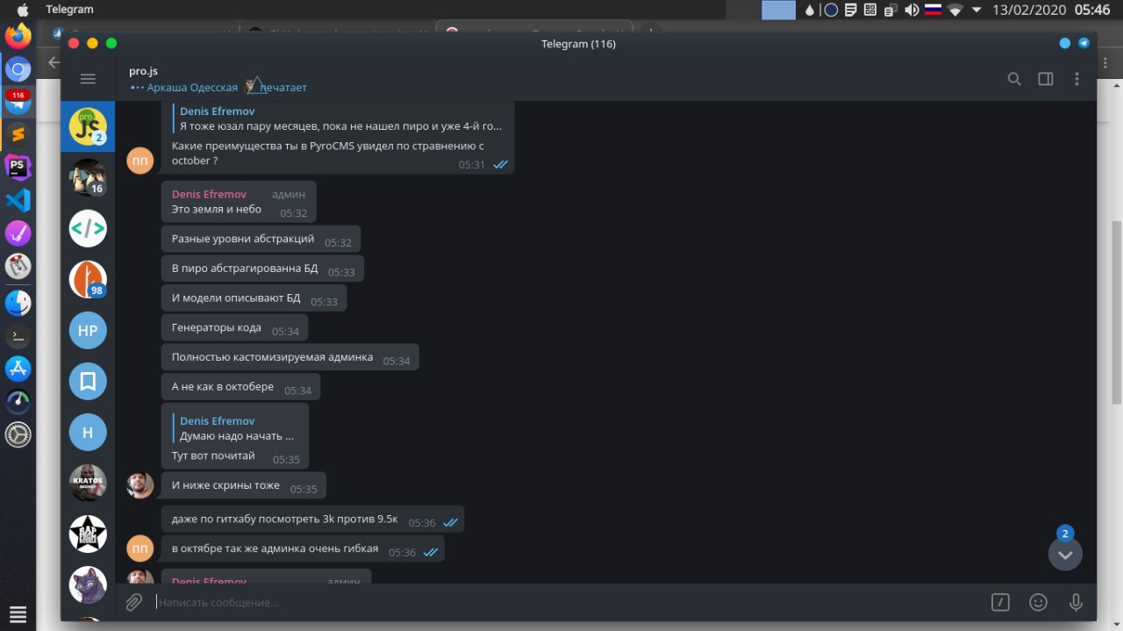This screenshot has width=1123, height=631.
Task: Open the App Store dock icon
Action: (18, 369)
